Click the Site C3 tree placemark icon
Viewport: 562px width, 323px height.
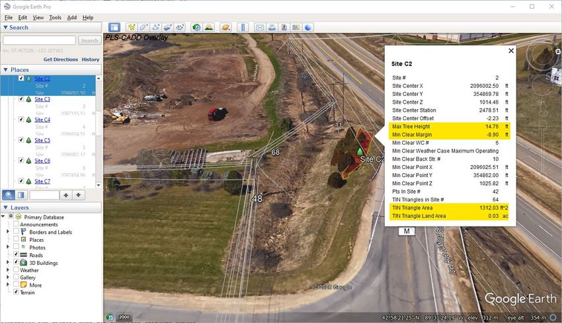coord(29,99)
